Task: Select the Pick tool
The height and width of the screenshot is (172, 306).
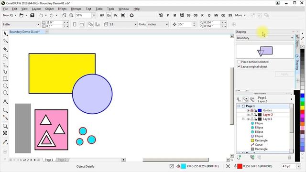Action: point(5,33)
